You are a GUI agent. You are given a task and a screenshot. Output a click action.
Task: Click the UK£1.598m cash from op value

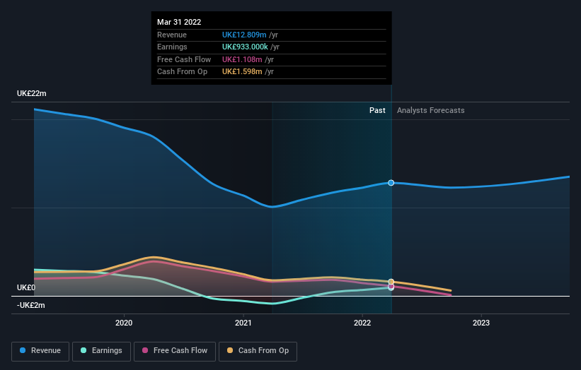click(x=242, y=72)
